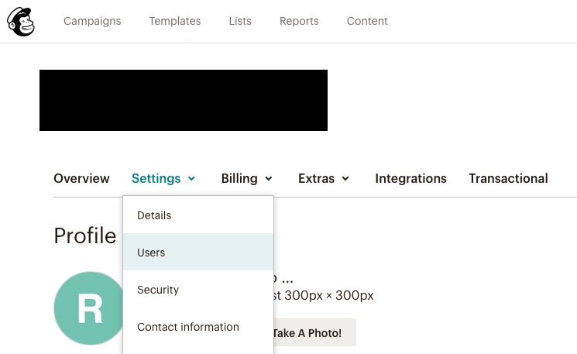Click the round R profile avatar
Image resolution: width=577 pixels, height=354 pixels.
89,308
